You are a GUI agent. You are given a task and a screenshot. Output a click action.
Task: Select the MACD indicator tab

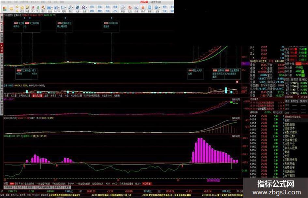114,184
